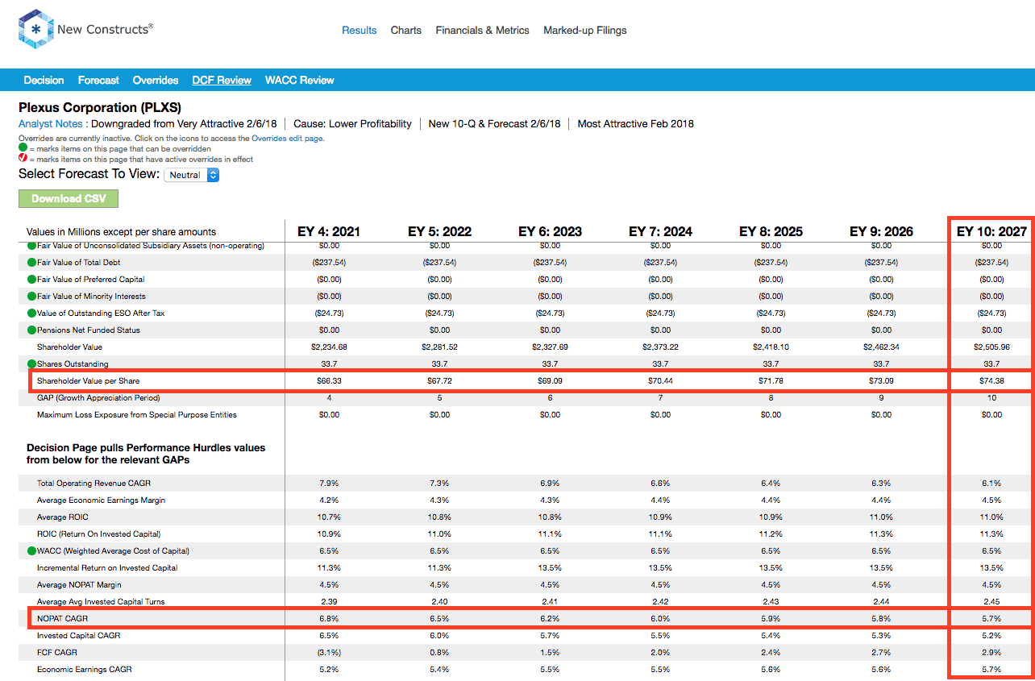Click the New Constructs hexagon logo
Screen dimensions: 1035x681
tap(35, 30)
